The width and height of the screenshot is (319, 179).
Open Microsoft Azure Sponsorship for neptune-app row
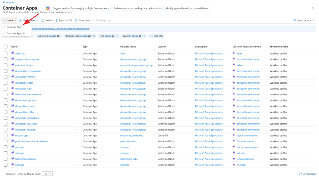[209, 135]
